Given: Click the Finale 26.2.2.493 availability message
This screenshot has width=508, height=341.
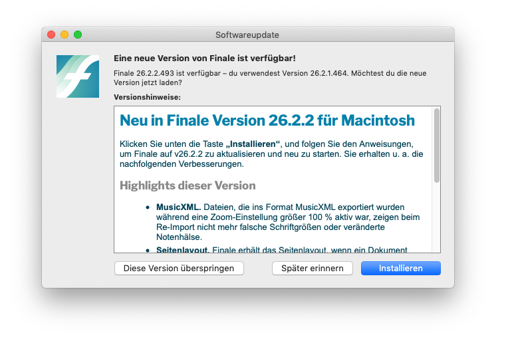Looking at the screenshot, I should tap(270, 78).
